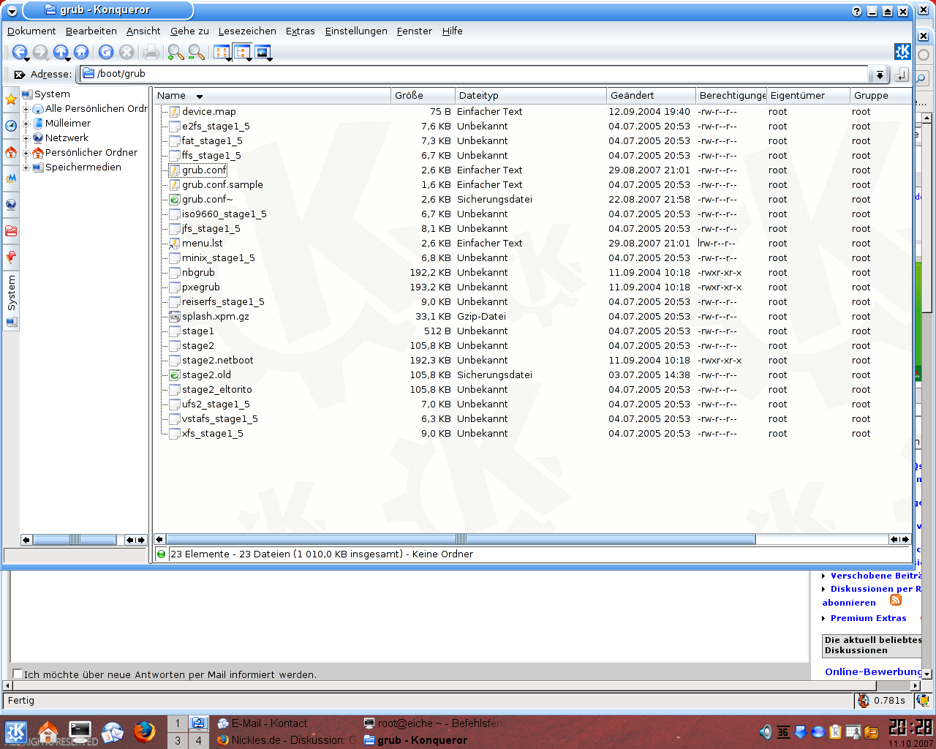936x749 pixels.
Task: Expand the Netzwerk tree node
Action: pyautogui.click(x=26, y=138)
